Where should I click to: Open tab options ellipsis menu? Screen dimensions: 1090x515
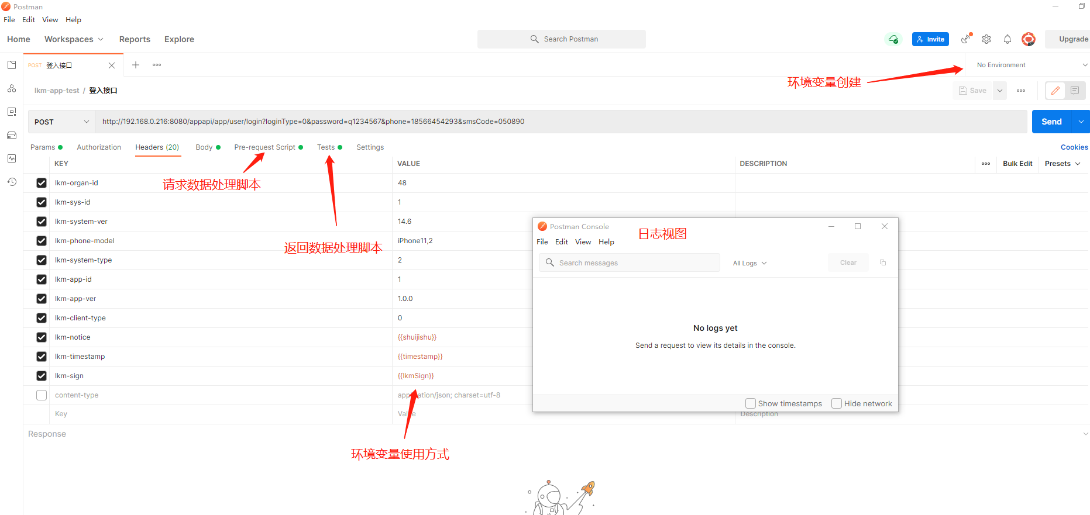tap(157, 65)
